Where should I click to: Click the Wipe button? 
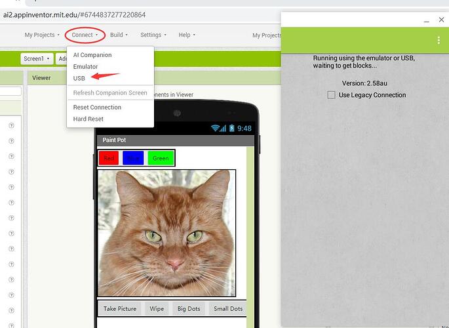[x=157, y=308]
